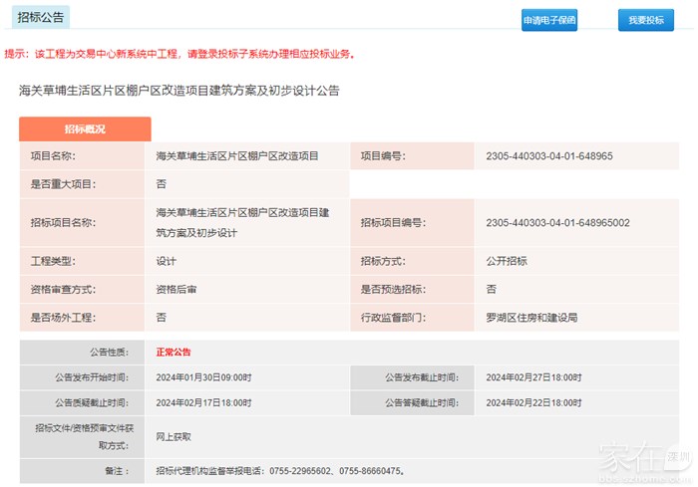
Task: Click the query deadline 2024年02月17日18:00时
Action: 204,402
